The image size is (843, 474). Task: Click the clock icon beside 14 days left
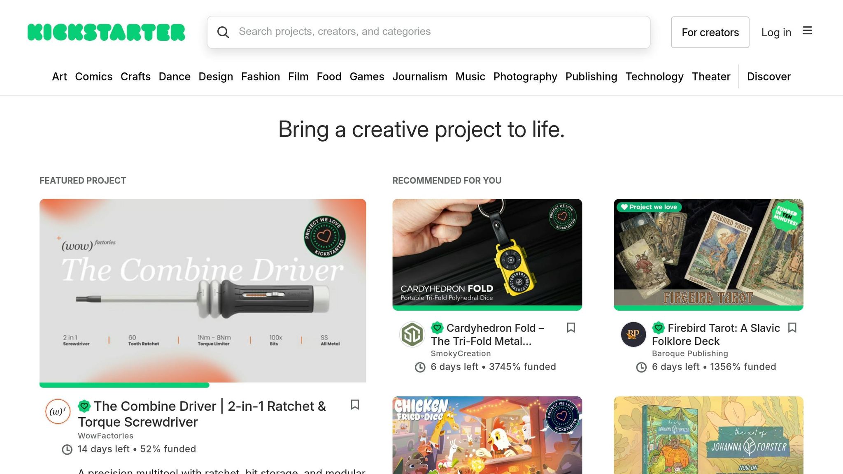pos(66,449)
